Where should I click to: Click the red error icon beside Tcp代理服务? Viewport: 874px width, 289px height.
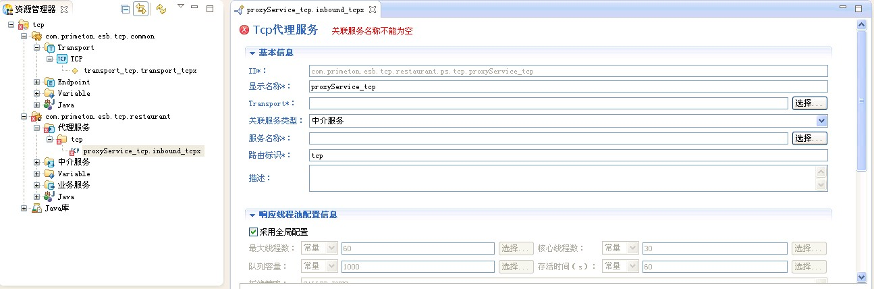244,30
